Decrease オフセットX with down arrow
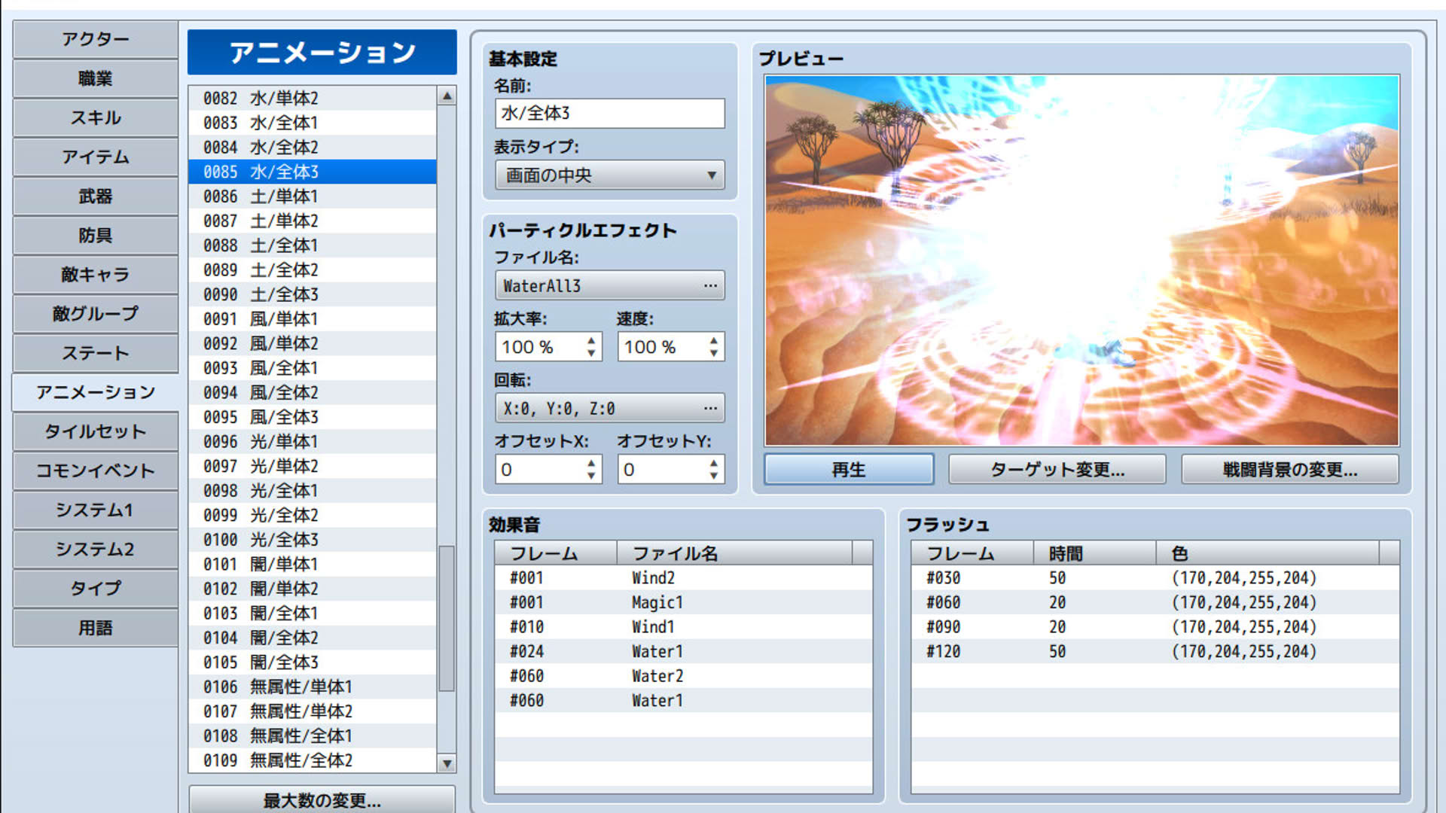 (591, 477)
